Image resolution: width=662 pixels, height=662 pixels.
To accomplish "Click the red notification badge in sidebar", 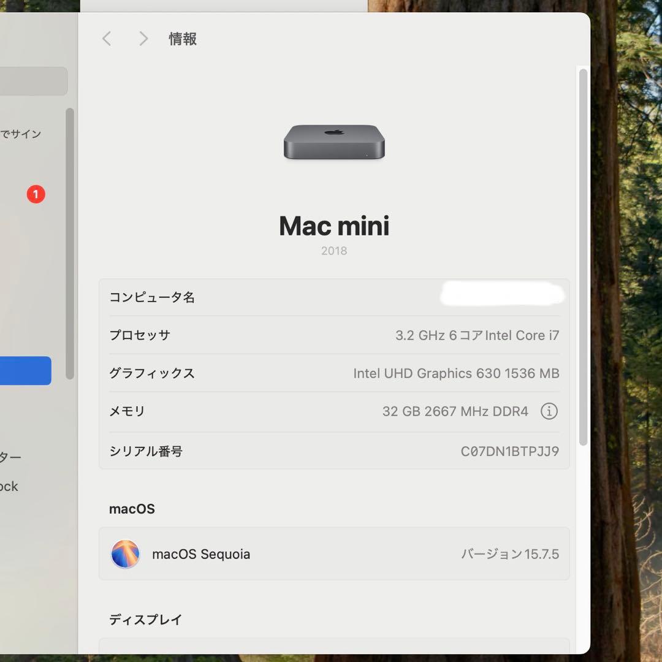I will coord(36,194).
